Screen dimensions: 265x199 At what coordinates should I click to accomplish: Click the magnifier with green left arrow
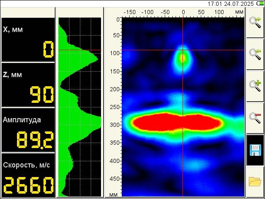(x=255, y=54)
